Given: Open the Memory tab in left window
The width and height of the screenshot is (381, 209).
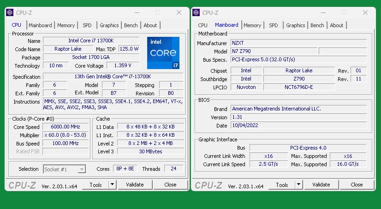Looking at the screenshot, I should (x=66, y=25).
